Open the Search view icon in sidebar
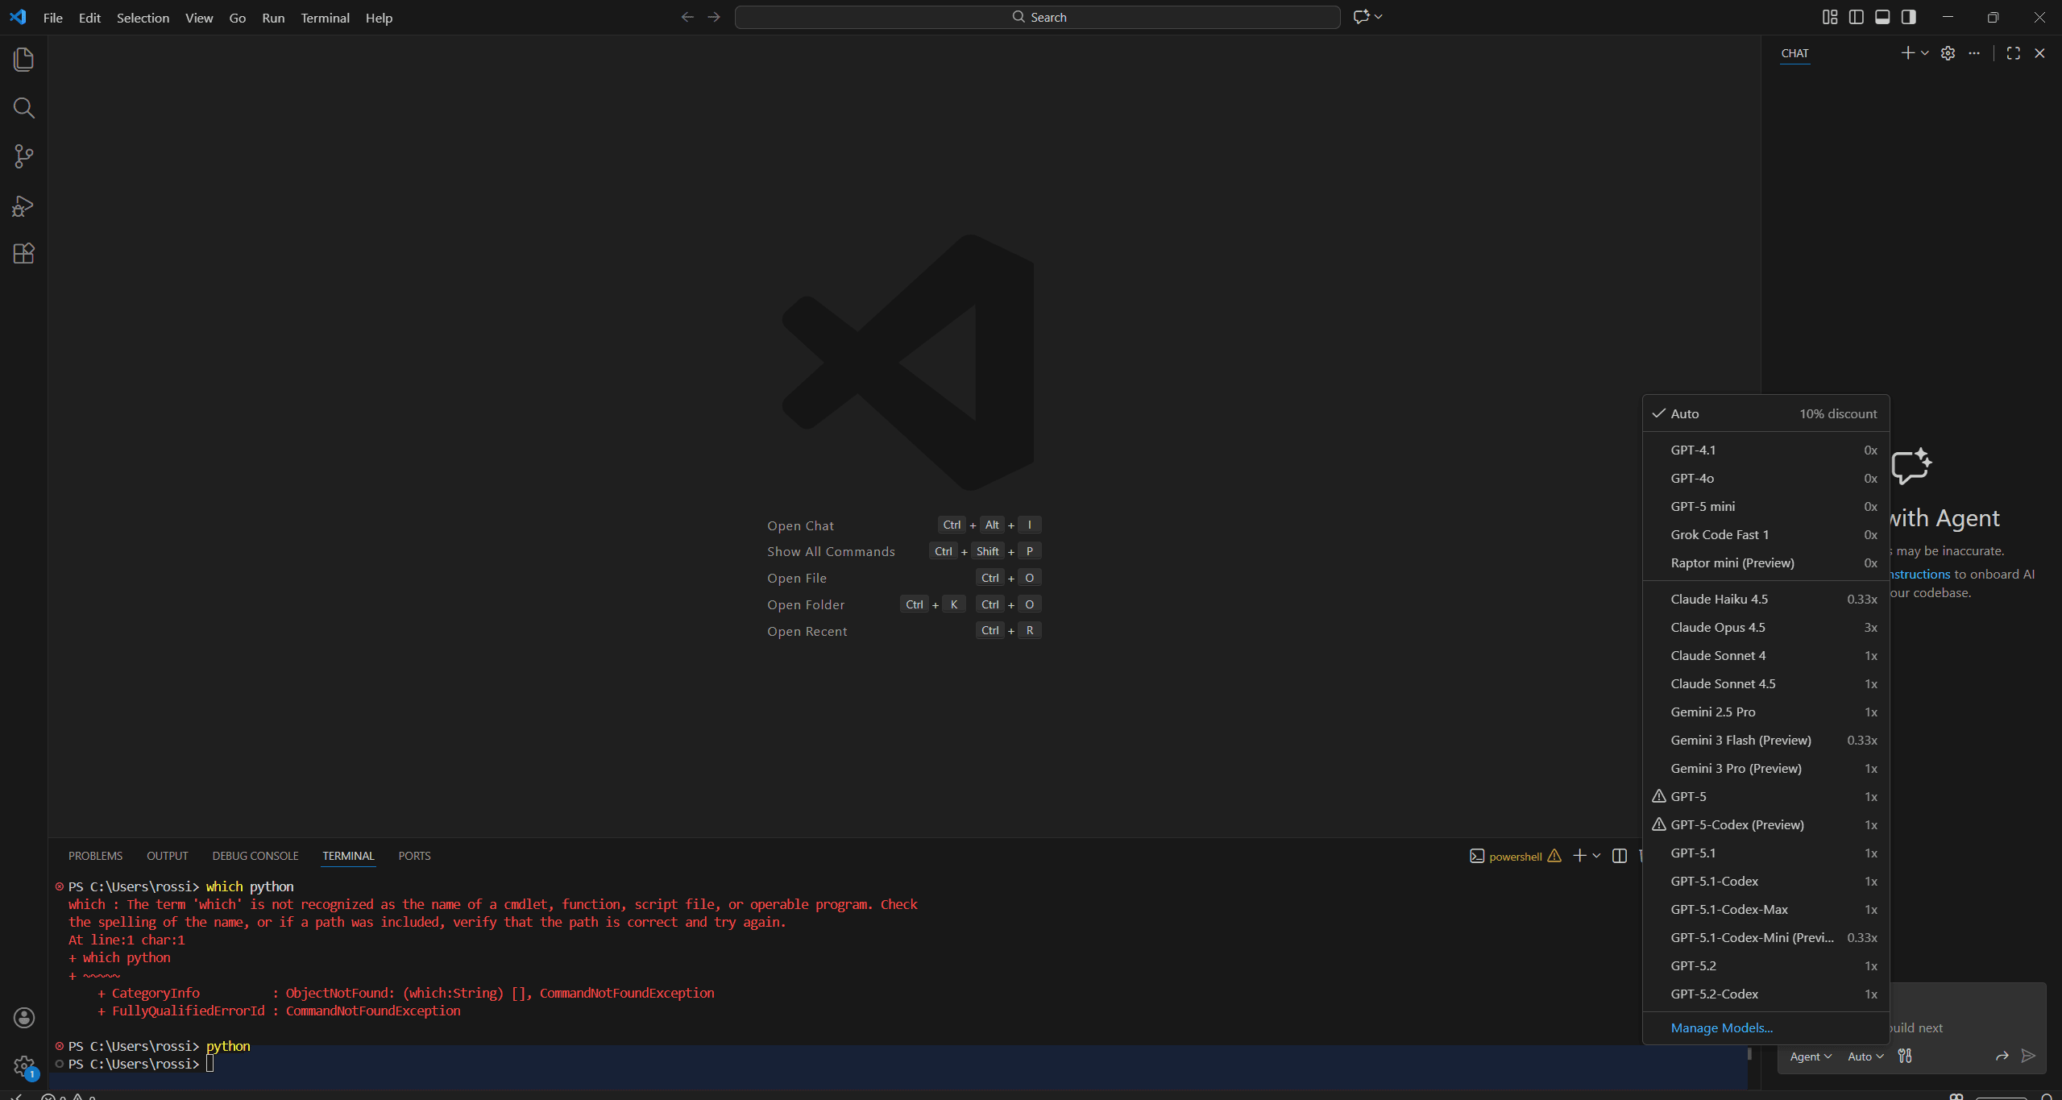 pyautogui.click(x=23, y=108)
